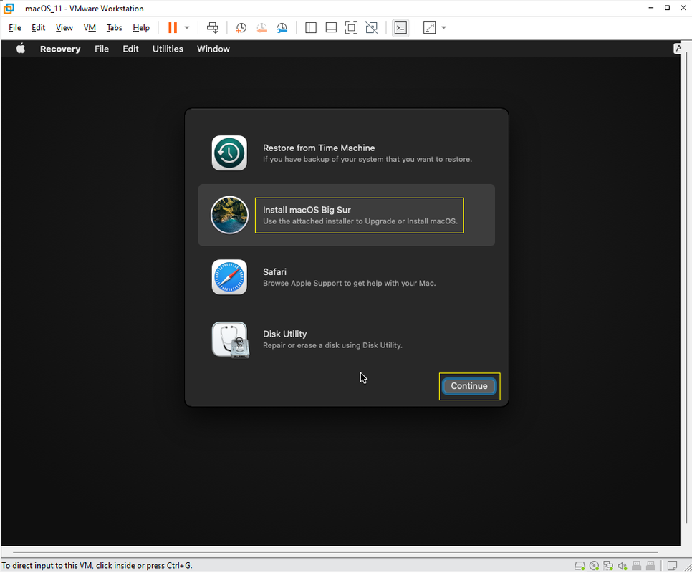This screenshot has width=692, height=573.
Task: Open the VM menu
Action: pyautogui.click(x=90, y=28)
